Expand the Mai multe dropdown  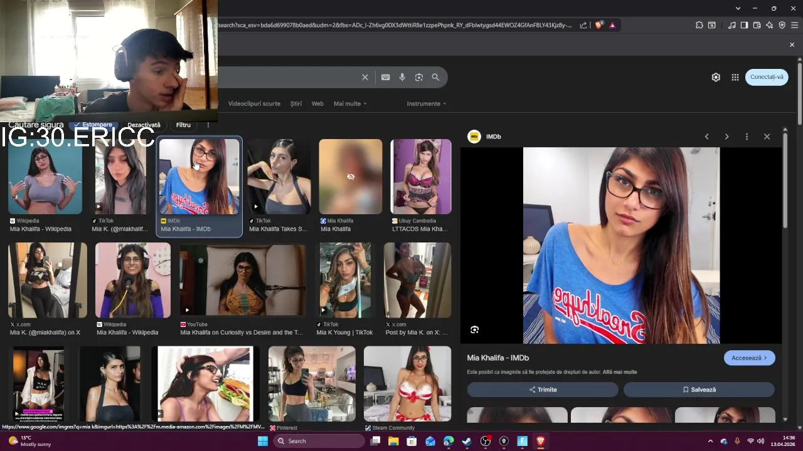point(350,103)
